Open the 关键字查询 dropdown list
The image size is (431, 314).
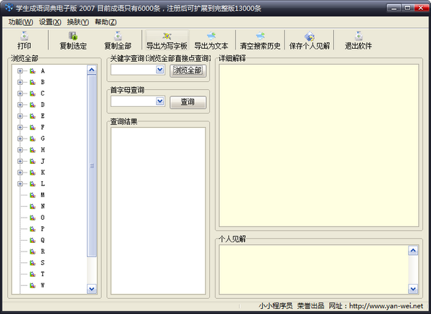[x=159, y=70]
